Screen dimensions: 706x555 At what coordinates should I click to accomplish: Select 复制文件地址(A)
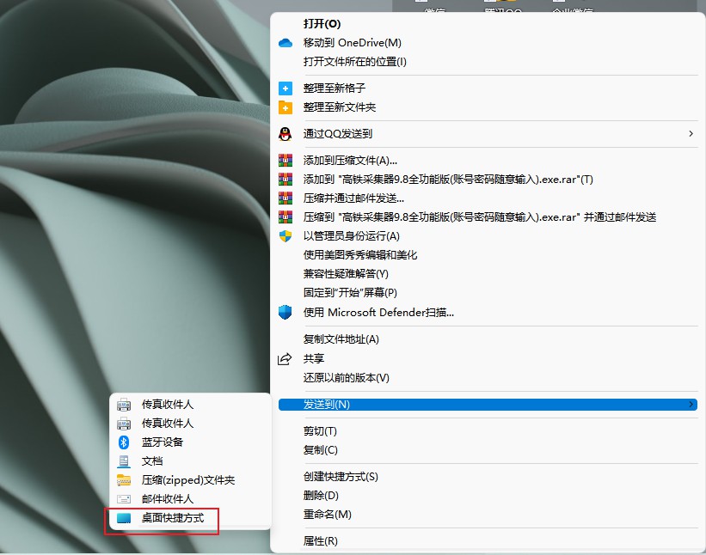(341, 339)
